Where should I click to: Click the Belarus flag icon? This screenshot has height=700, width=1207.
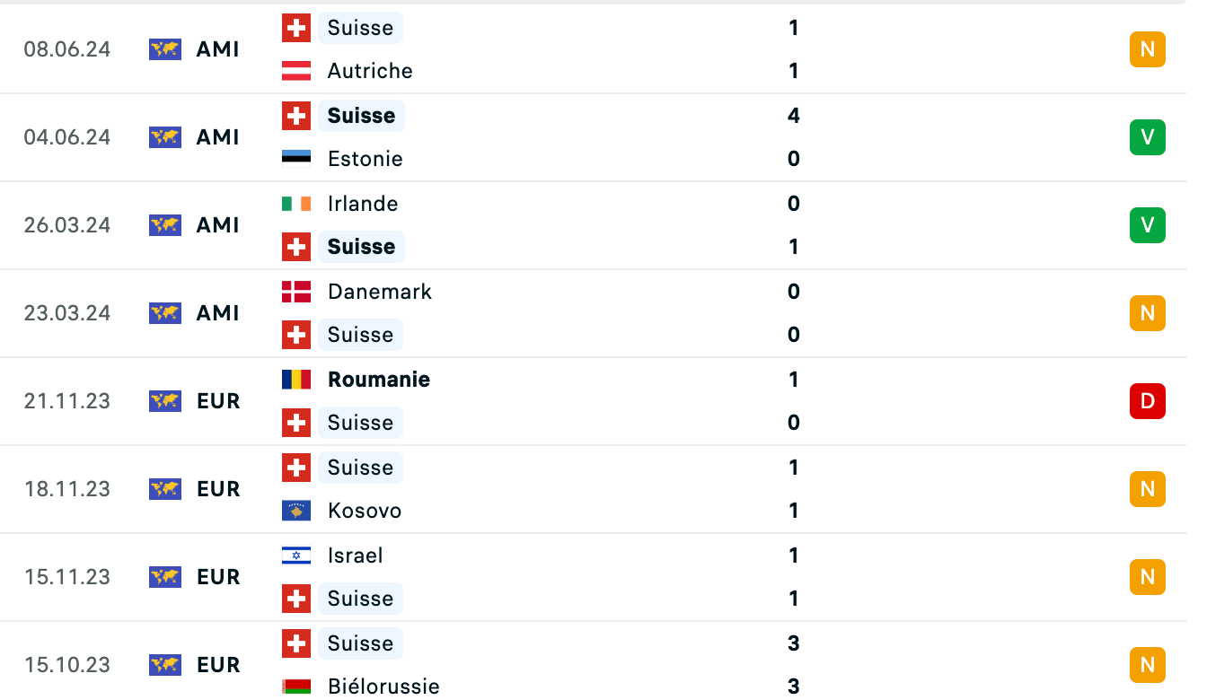point(296,687)
